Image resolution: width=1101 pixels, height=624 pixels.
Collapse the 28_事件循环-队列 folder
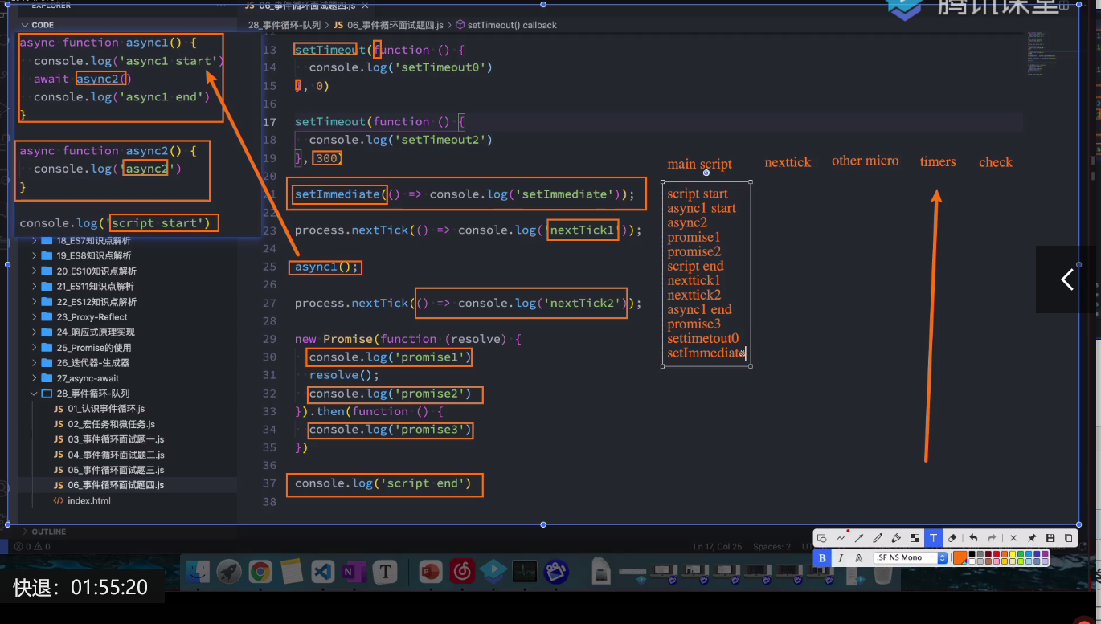pyautogui.click(x=92, y=394)
